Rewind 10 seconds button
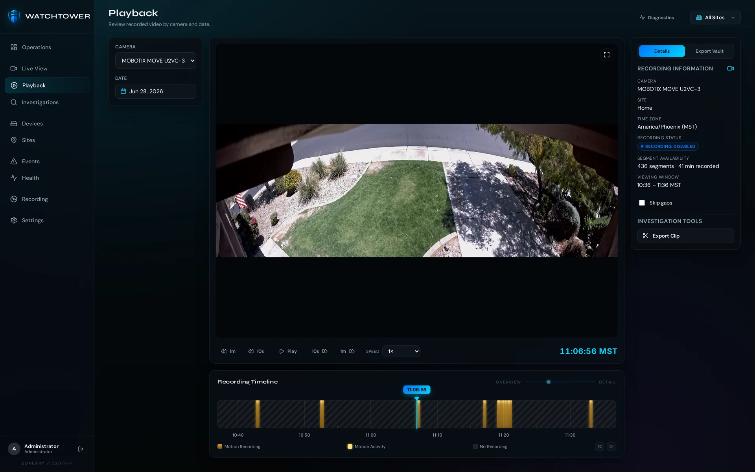This screenshot has width=755, height=472. (x=256, y=351)
